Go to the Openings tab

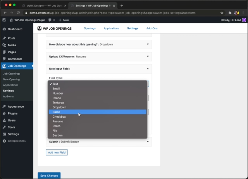pos(90,28)
